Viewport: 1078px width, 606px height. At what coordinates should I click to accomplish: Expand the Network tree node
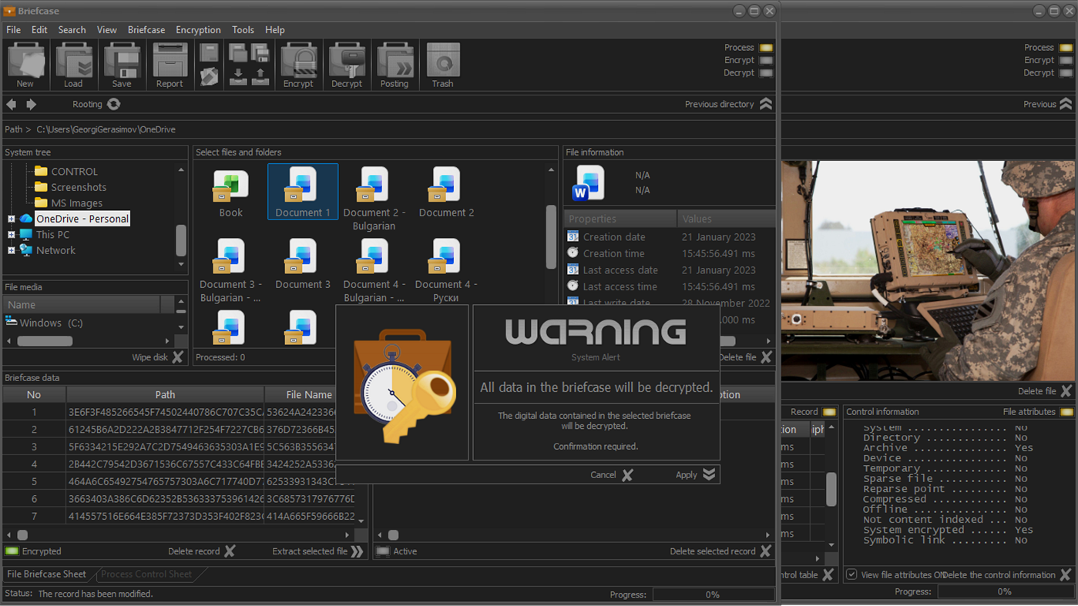point(12,250)
